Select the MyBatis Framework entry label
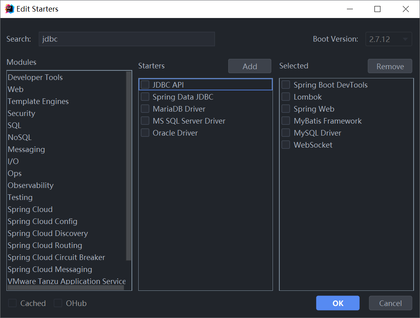This screenshot has width=420, height=318. tap(328, 121)
